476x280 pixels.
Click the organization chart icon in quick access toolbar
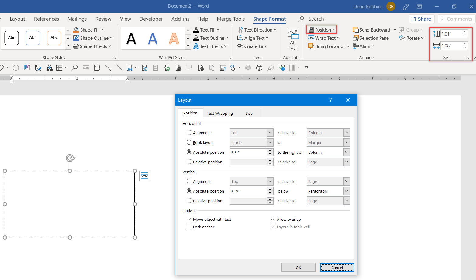click(49, 68)
